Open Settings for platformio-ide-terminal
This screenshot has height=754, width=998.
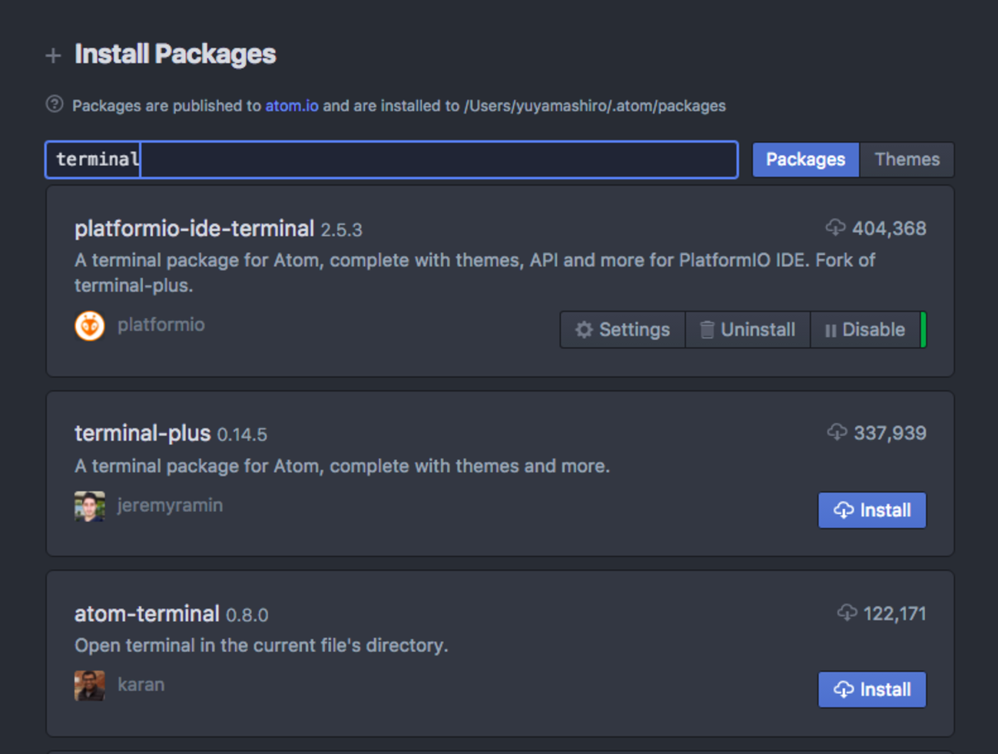coord(623,330)
